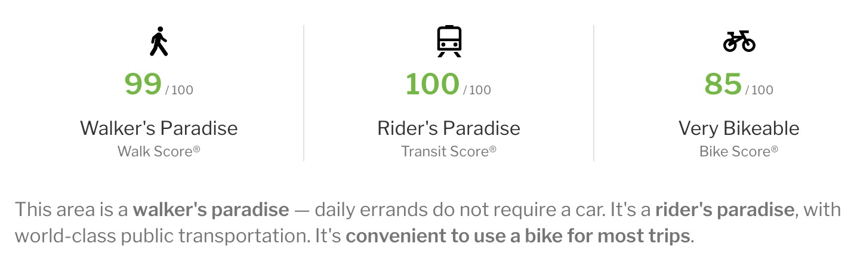The height and width of the screenshot is (271, 851).
Task: Click the train transit icon
Action: [449, 41]
